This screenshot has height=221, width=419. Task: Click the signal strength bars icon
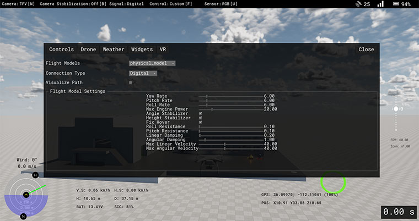(380, 4)
